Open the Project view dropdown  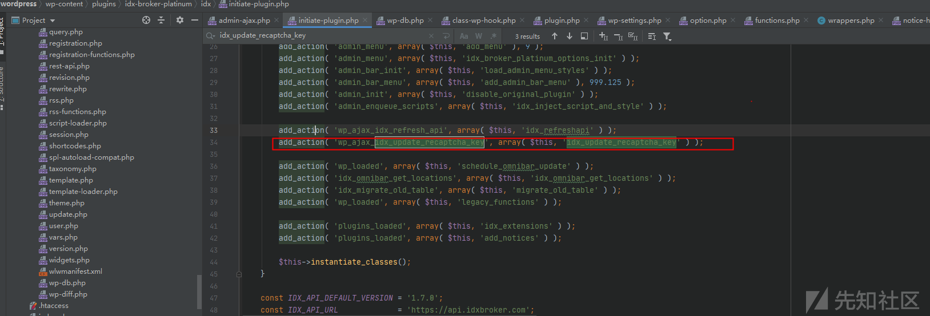point(39,20)
